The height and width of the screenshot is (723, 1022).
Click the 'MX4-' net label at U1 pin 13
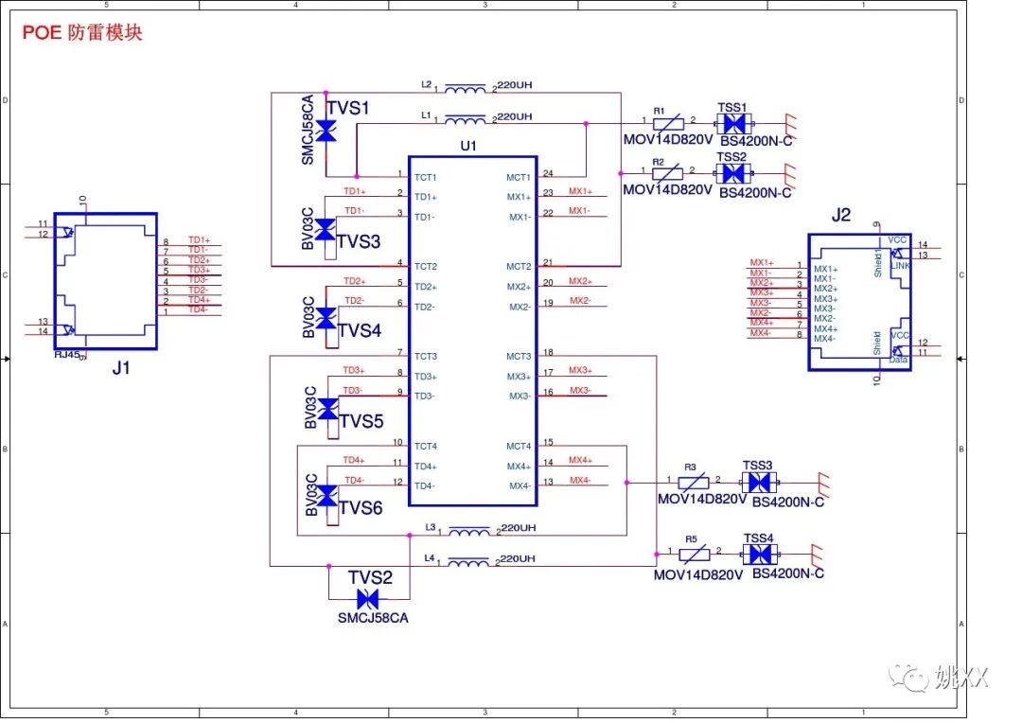point(580,481)
